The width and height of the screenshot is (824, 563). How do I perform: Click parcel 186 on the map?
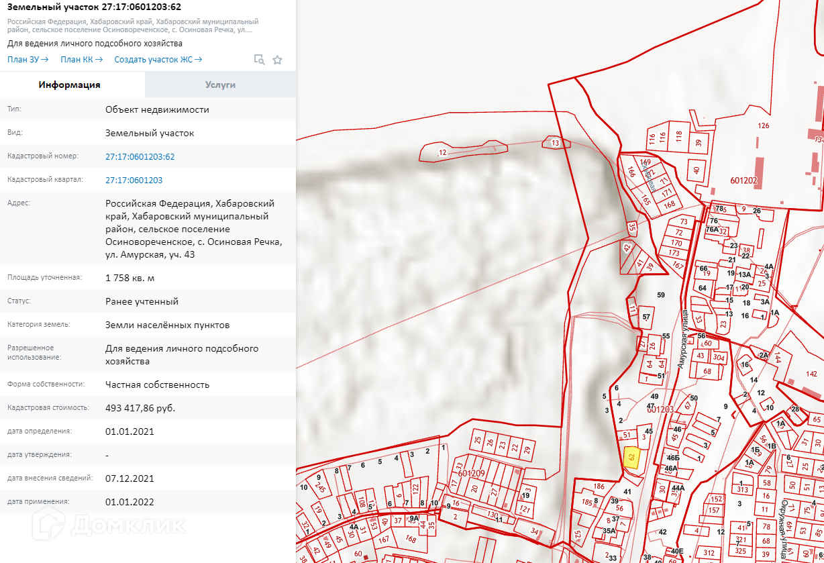click(599, 487)
